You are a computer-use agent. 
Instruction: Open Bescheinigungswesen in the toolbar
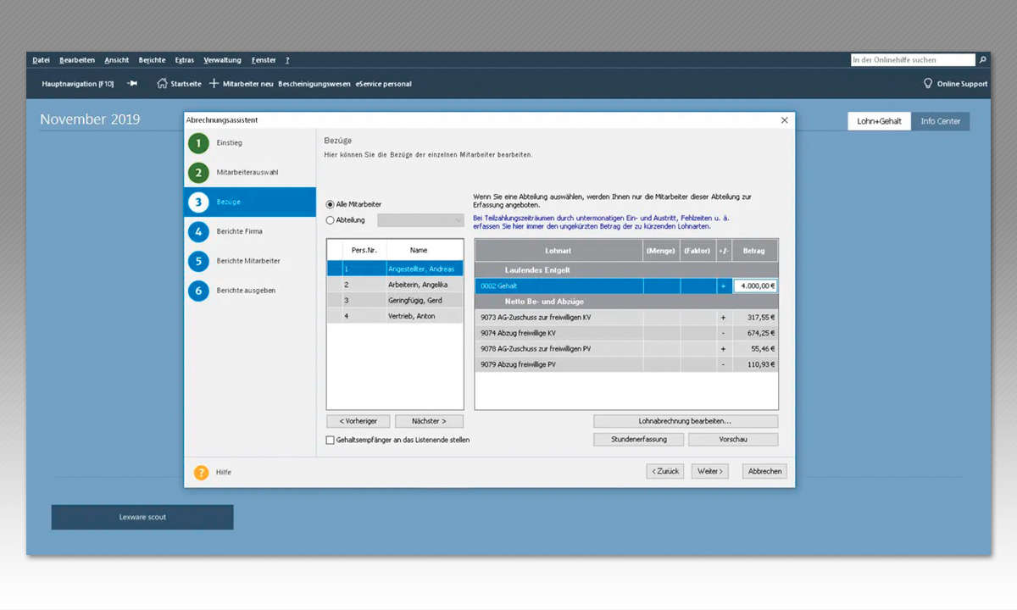[314, 84]
